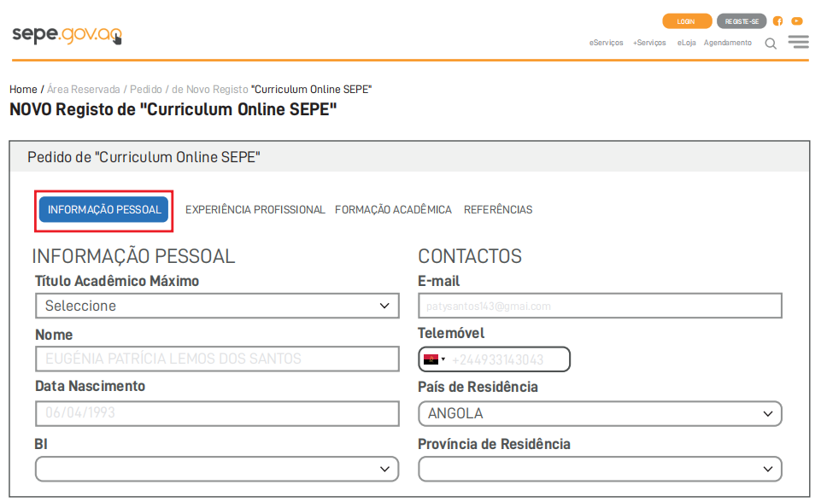The image size is (821, 502).
Task: Open the Província de Residência dropdown
Action: 600,469
